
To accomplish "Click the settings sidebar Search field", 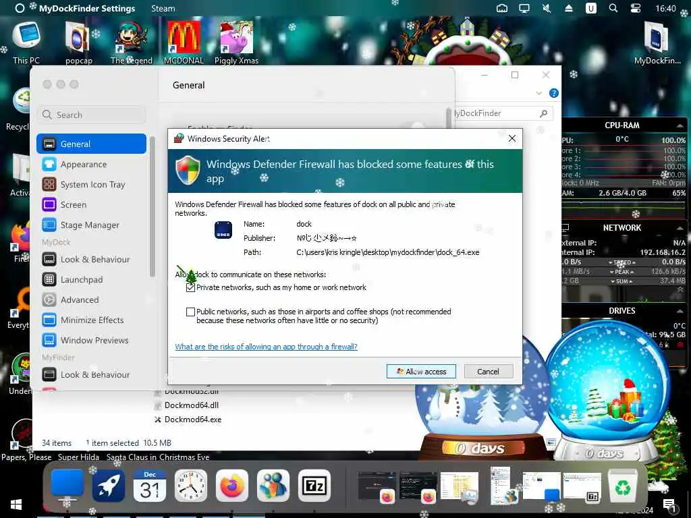I will 91,115.
